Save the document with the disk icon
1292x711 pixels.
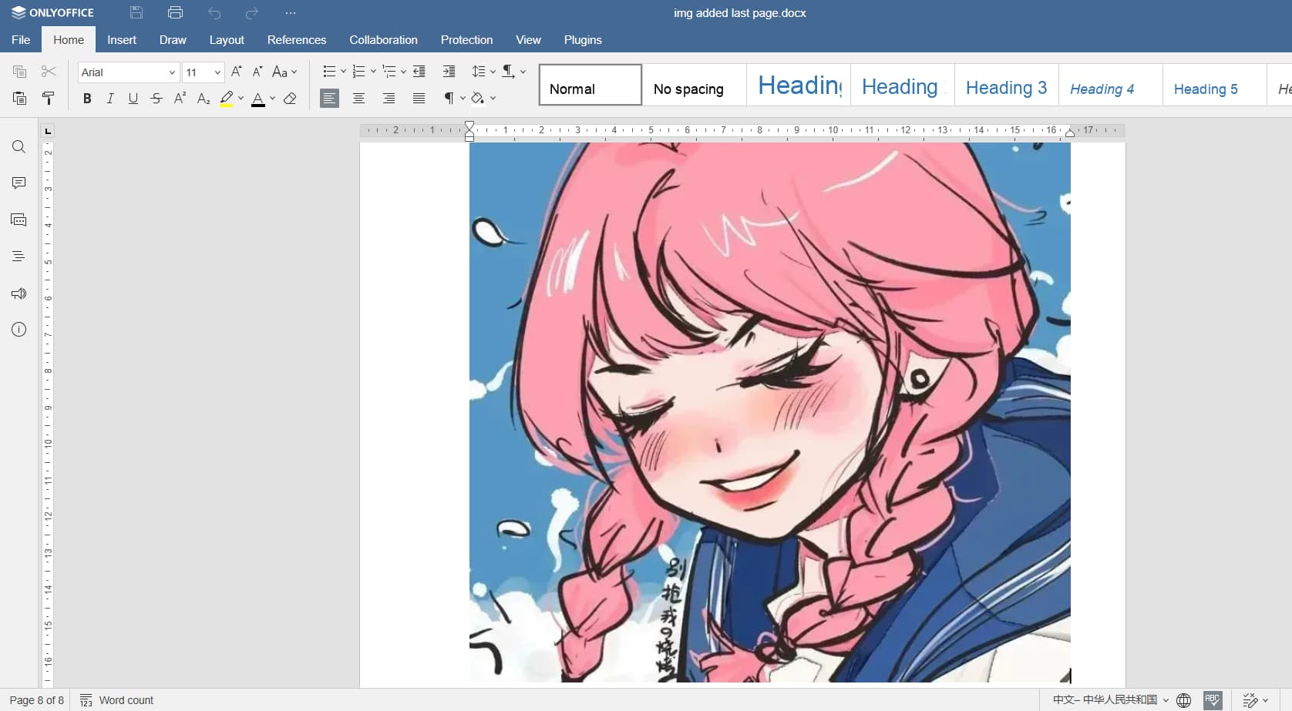click(x=136, y=12)
